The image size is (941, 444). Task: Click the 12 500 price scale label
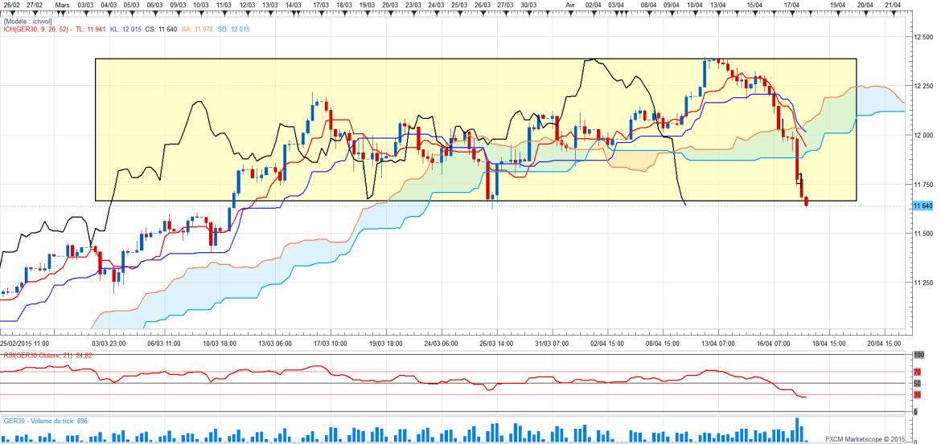point(924,37)
